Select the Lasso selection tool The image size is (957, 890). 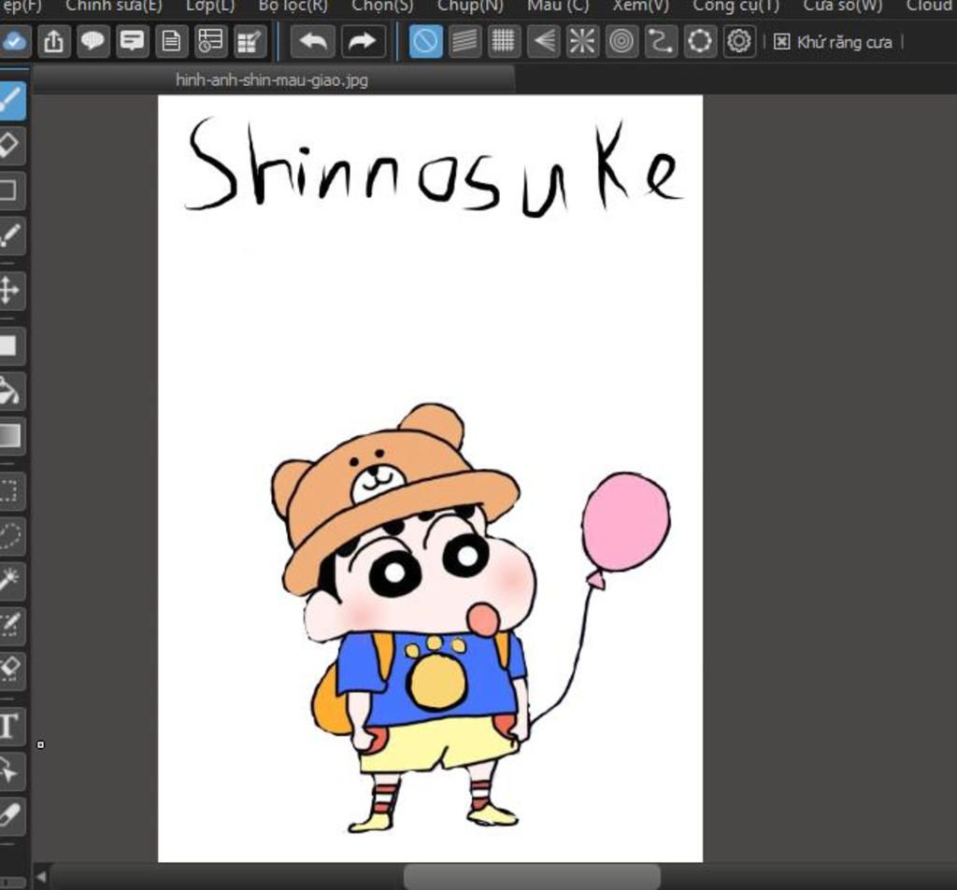[11, 535]
